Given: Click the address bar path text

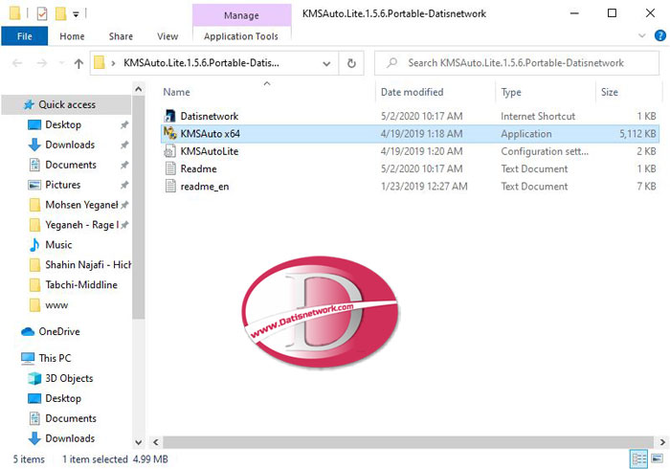Looking at the screenshot, I should [201, 63].
